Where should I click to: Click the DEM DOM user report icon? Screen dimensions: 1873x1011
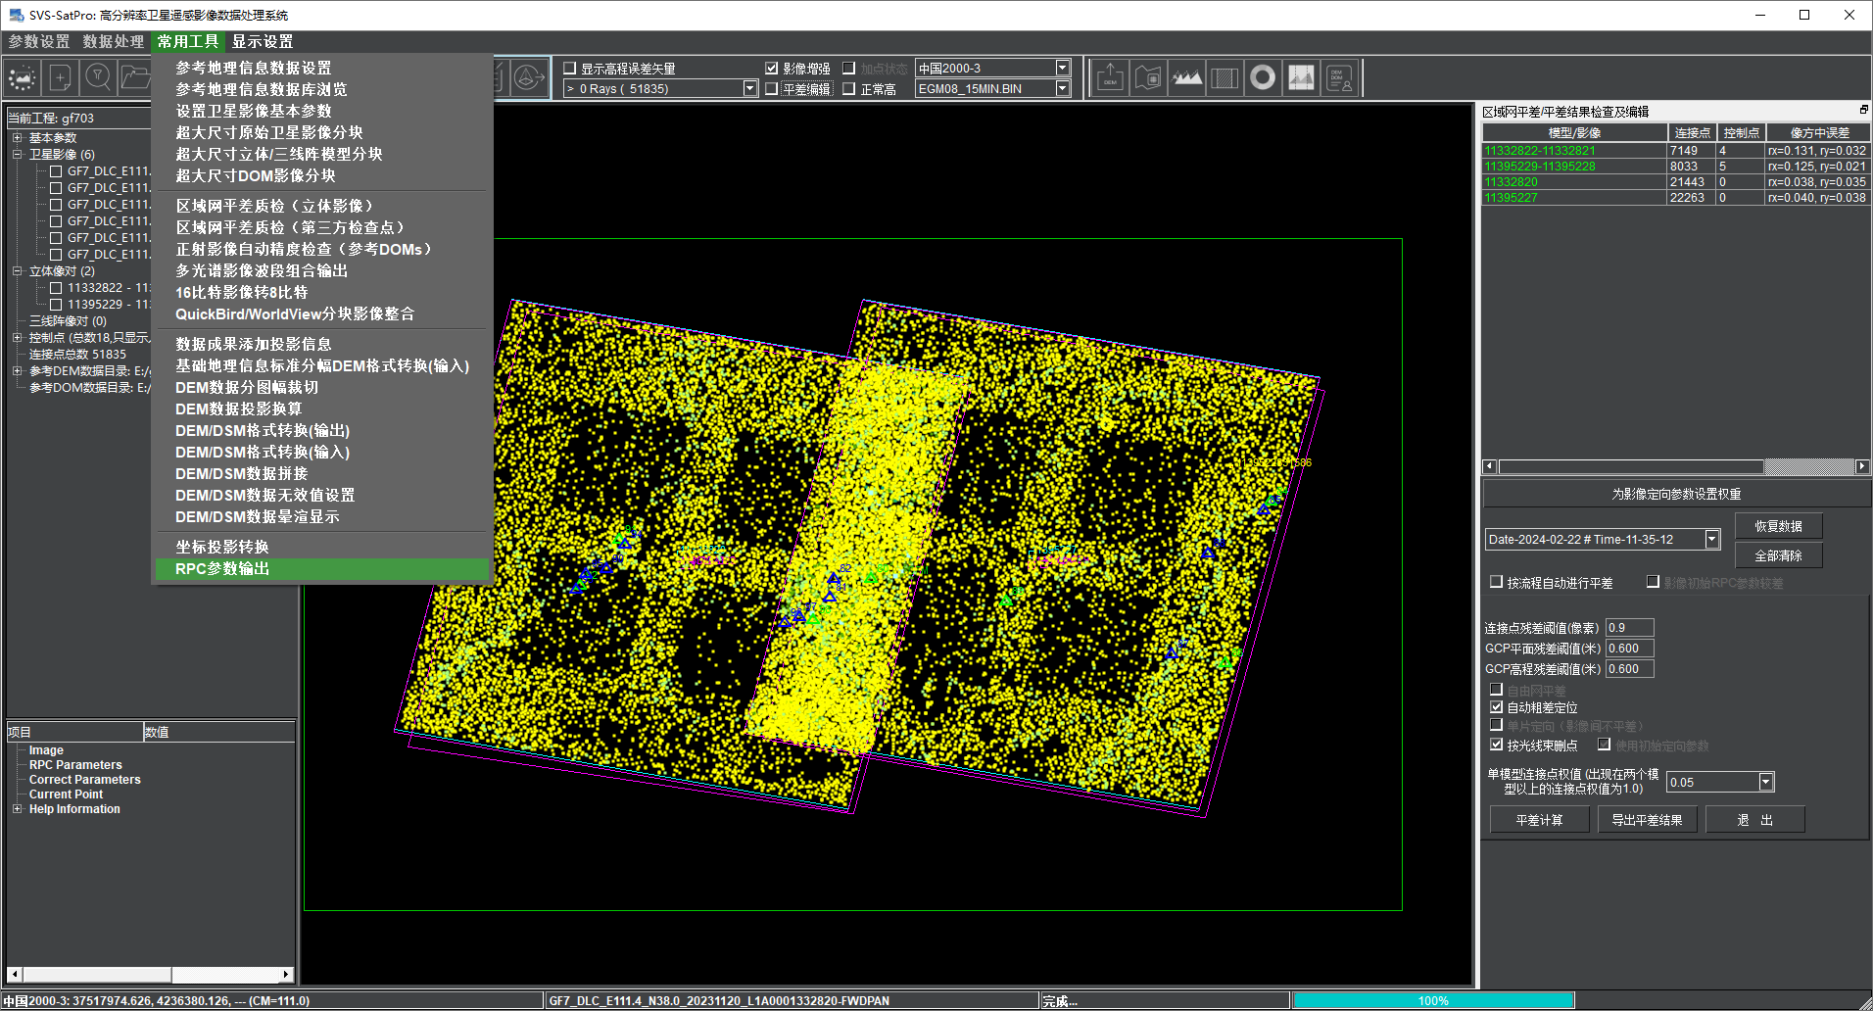point(1339,78)
